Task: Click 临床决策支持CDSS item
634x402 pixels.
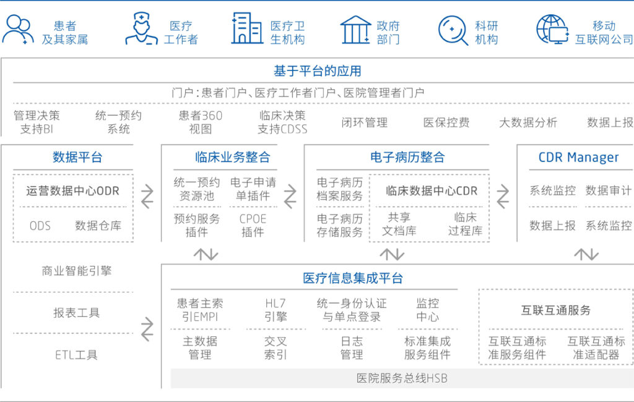Action: [x=282, y=122]
